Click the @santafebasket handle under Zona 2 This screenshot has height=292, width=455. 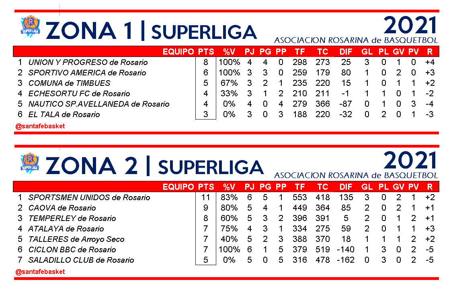40,272
